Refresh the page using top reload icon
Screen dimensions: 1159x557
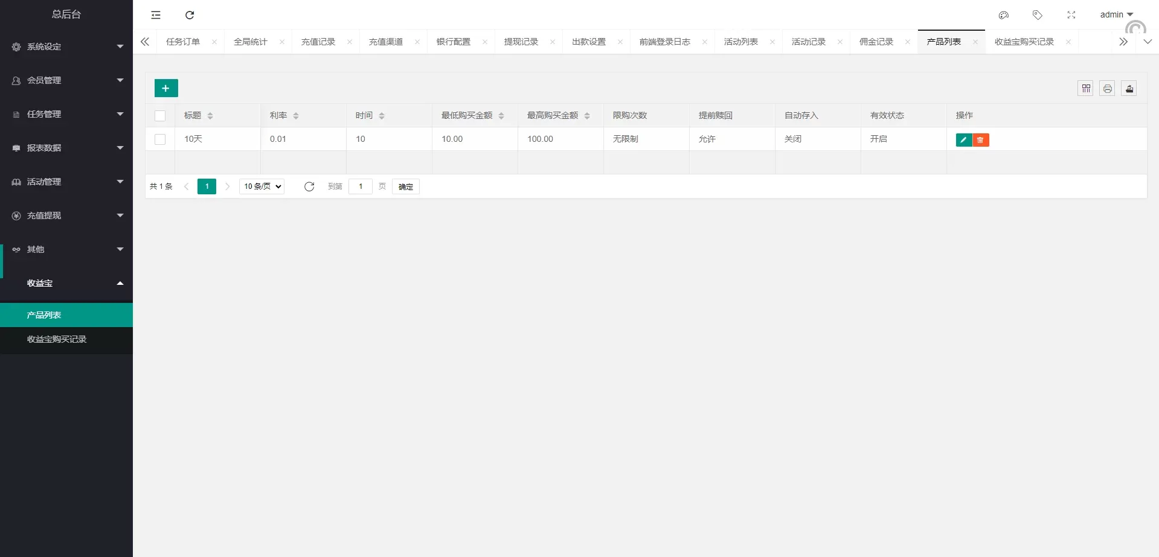tap(190, 15)
